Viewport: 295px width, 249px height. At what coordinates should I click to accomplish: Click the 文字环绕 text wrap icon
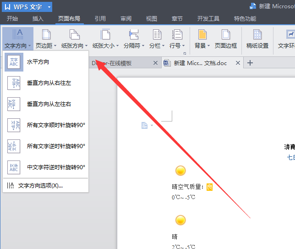[290, 34]
